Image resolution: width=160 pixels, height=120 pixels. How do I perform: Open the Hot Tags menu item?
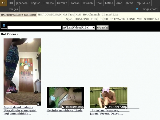(68, 15)
